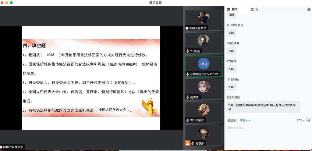Click the 聊天 chat tab title
The width and height of the screenshot is (312, 151).
235,9
